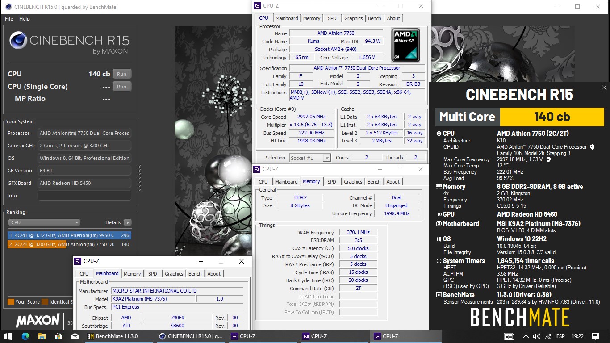Image resolution: width=610 pixels, height=343 pixels.
Task: Open CPU tab in CPU-Z memory window
Action: click(263, 182)
